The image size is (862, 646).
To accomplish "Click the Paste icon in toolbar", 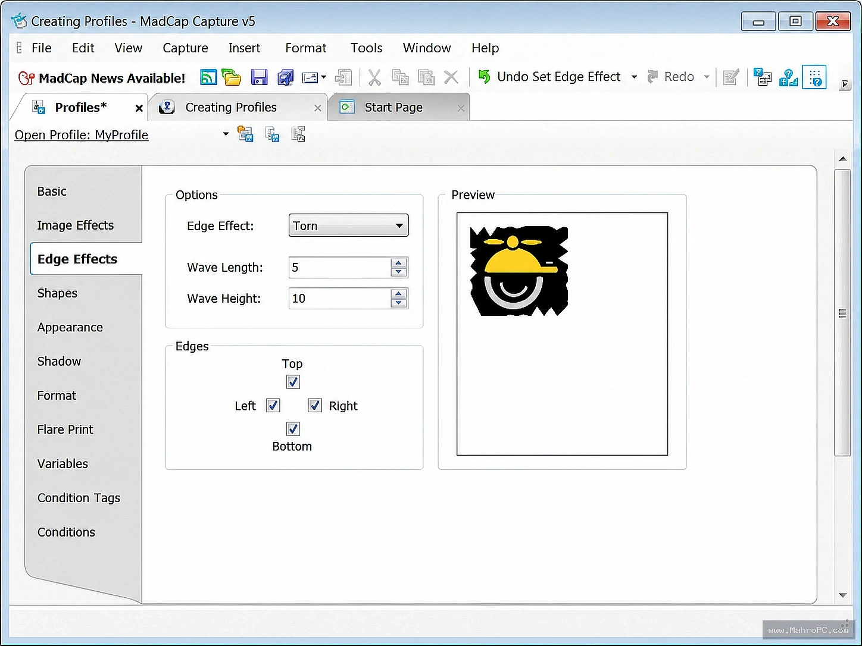I will (426, 77).
